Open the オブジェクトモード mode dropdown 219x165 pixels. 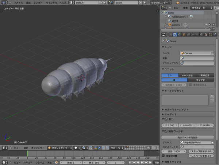coord(59,148)
